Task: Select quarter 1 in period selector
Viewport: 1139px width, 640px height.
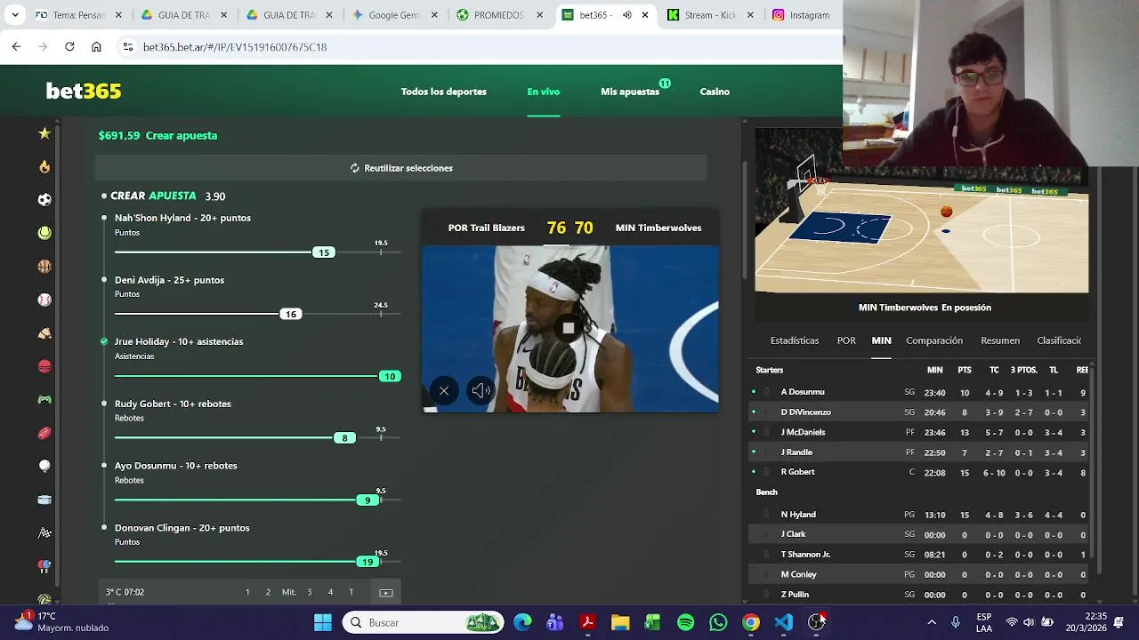Action: (247, 592)
